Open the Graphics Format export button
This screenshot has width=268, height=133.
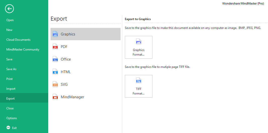139,47
